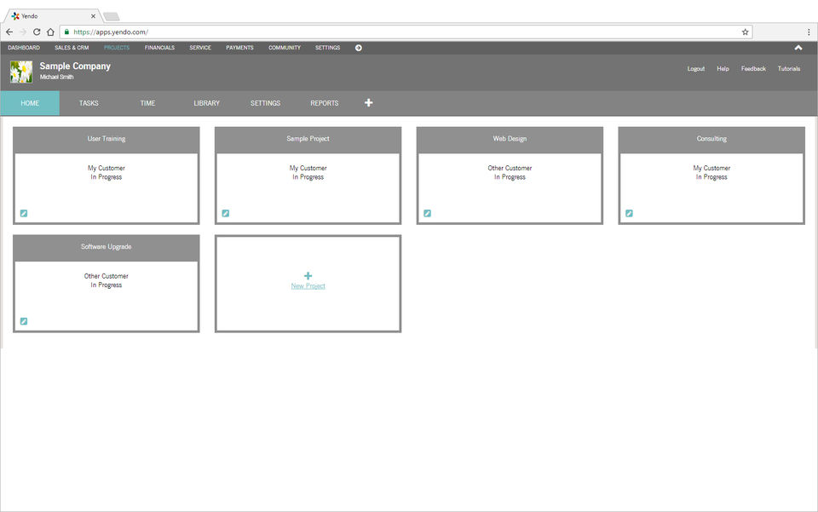Viewport: 818px width, 512px height.
Task: Click the arrow icon after top Settings menu
Action: click(x=359, y=48)
